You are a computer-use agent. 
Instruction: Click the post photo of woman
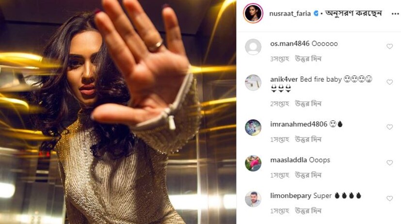coord(118,112)
